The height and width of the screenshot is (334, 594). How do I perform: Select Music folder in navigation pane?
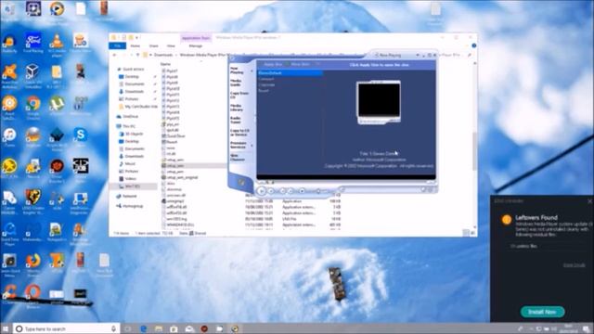(127, 163)
